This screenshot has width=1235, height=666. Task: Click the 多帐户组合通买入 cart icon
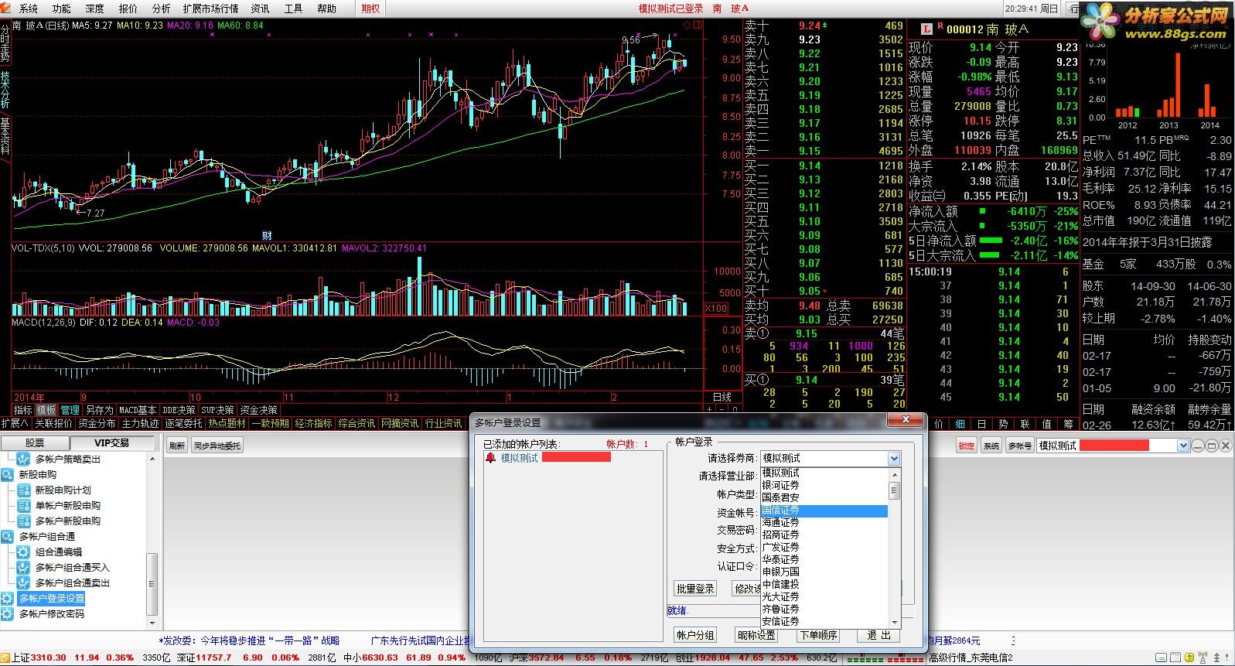coord(23,567)
